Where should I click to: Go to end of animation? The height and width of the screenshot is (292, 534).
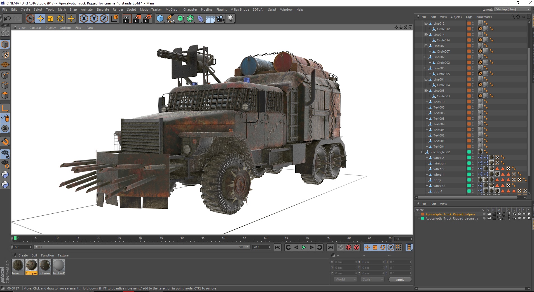(330, 247)
